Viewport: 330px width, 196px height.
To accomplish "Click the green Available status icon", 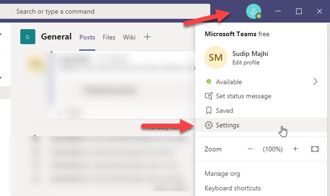I will coord(208,81).
